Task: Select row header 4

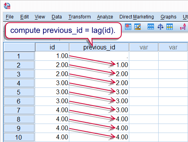Action: tap(19, 83)
